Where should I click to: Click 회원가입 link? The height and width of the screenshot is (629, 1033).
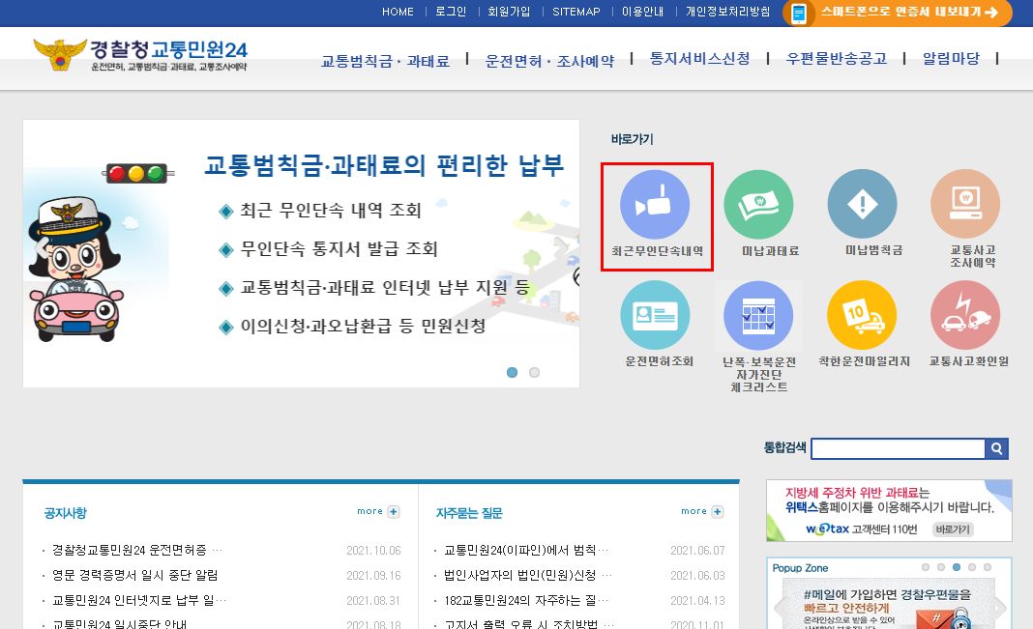pyautogui.click(x=509, y=12)
